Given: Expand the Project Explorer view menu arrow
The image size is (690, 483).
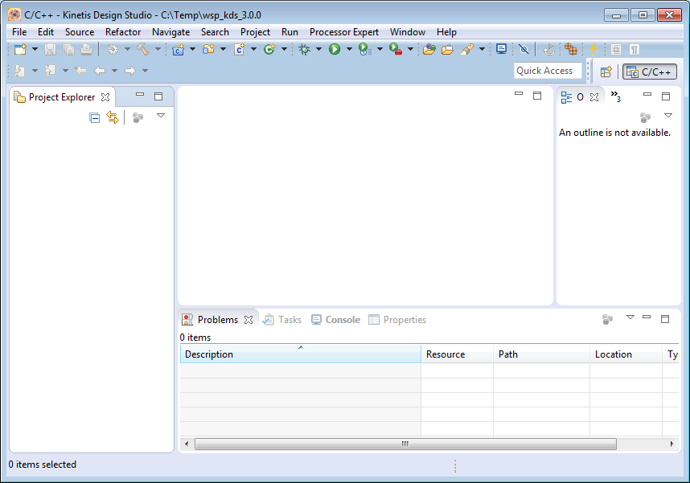Looking at the screenshot, I should point(161,117).
